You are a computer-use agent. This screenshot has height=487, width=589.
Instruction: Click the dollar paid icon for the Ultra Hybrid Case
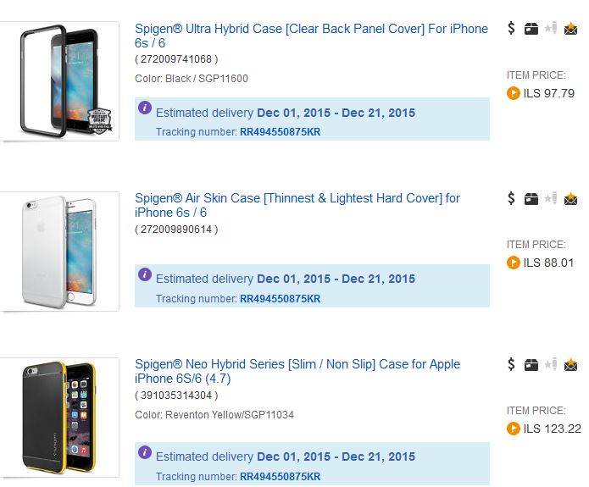[511, 28]
